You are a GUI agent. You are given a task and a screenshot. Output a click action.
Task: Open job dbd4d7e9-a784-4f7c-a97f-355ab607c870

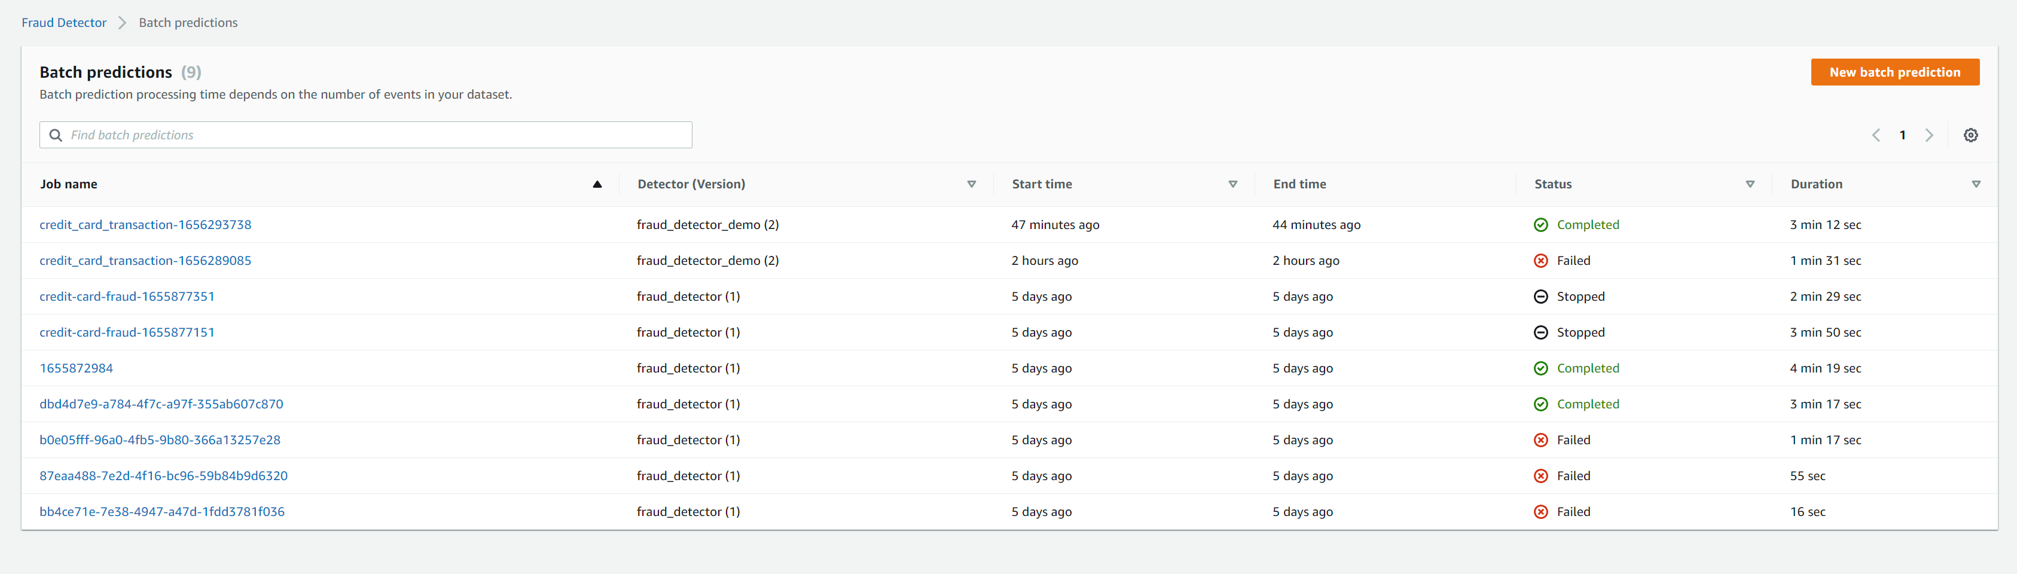click(161, 404)
